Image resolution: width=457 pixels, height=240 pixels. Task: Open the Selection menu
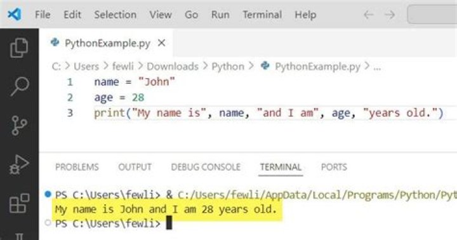pyautogui.click(x=115, y=15)
